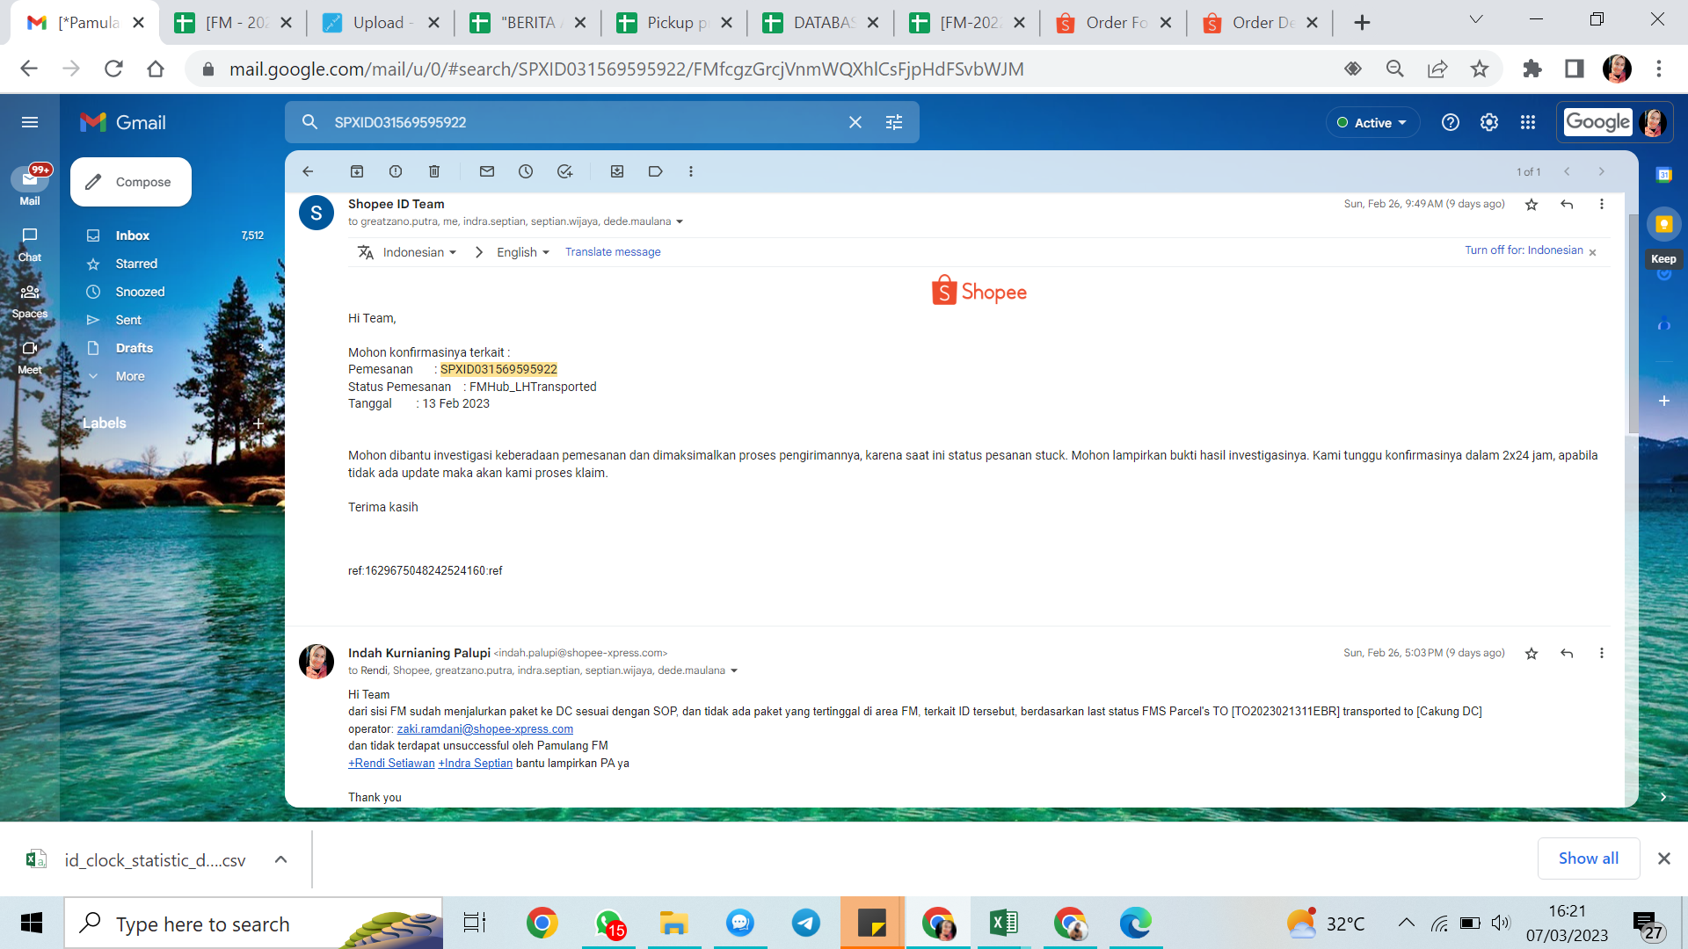Viewport: 1688px width, 949px height.
Task: Archive this email conversation
Action: 357,171
